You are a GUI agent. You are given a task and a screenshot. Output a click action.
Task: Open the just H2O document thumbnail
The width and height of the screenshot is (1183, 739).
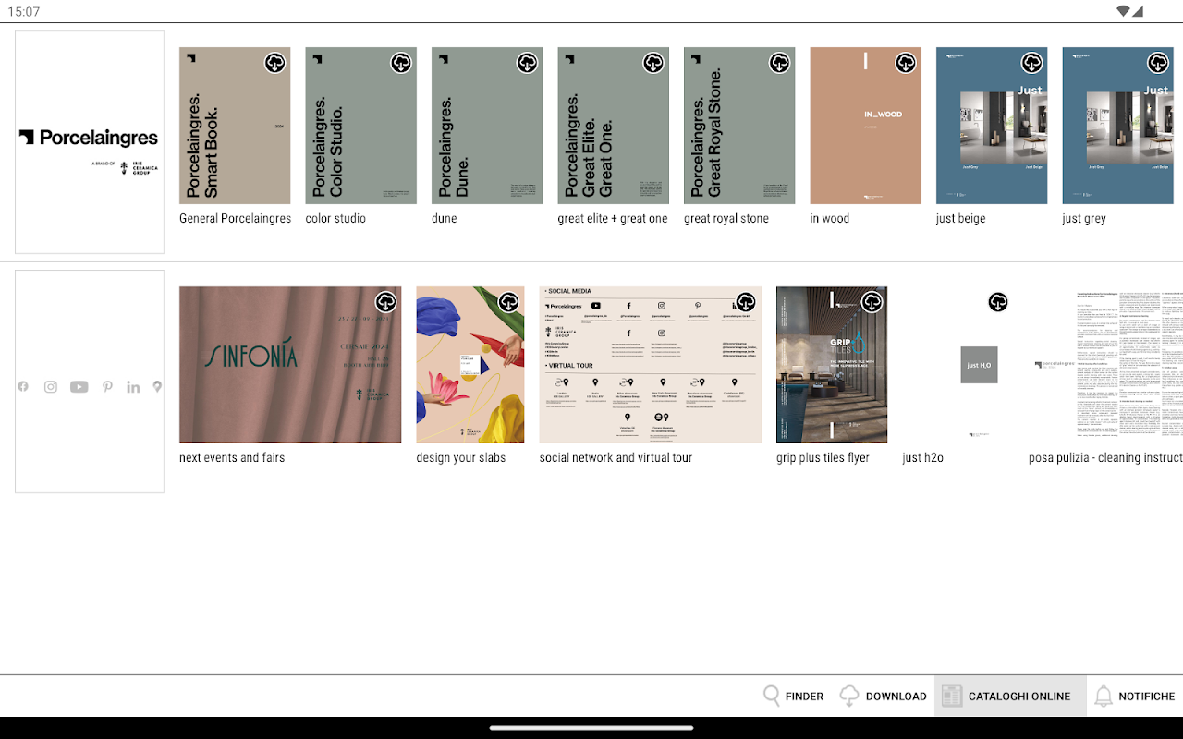pyautogui.click(x=958, y=365)
